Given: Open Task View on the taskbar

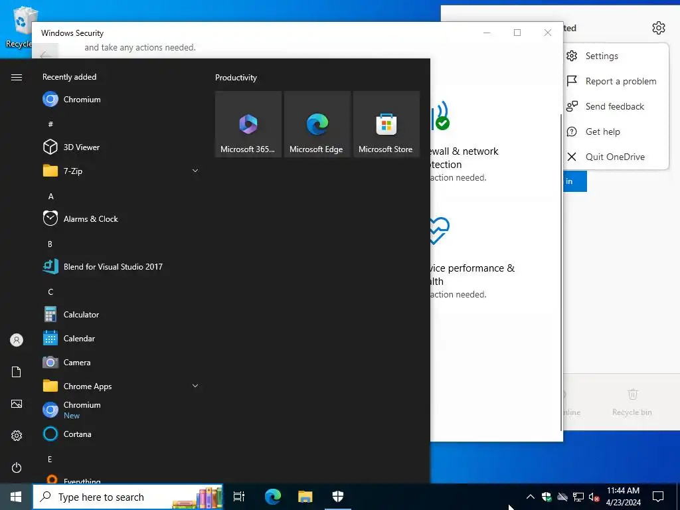Looking at the screenshot, I should click(239, 497).
